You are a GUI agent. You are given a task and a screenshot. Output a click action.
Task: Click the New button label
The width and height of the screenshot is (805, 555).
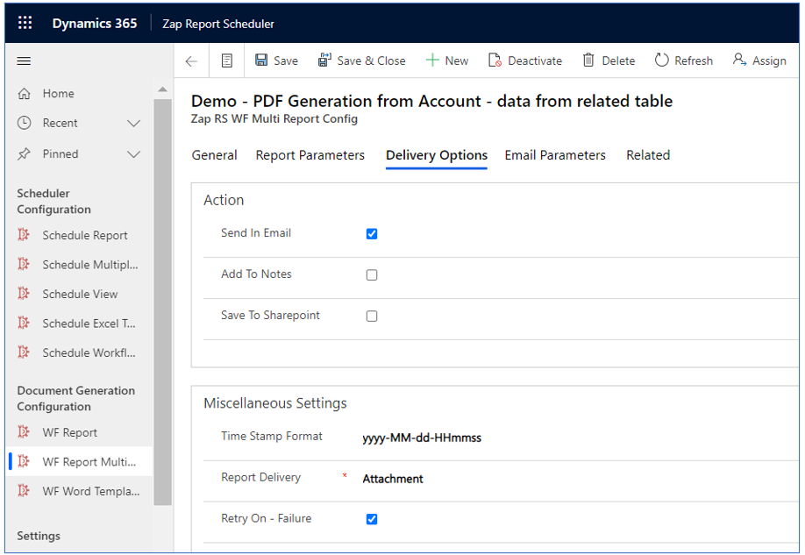pyautogui.click(x=456, y=60)
